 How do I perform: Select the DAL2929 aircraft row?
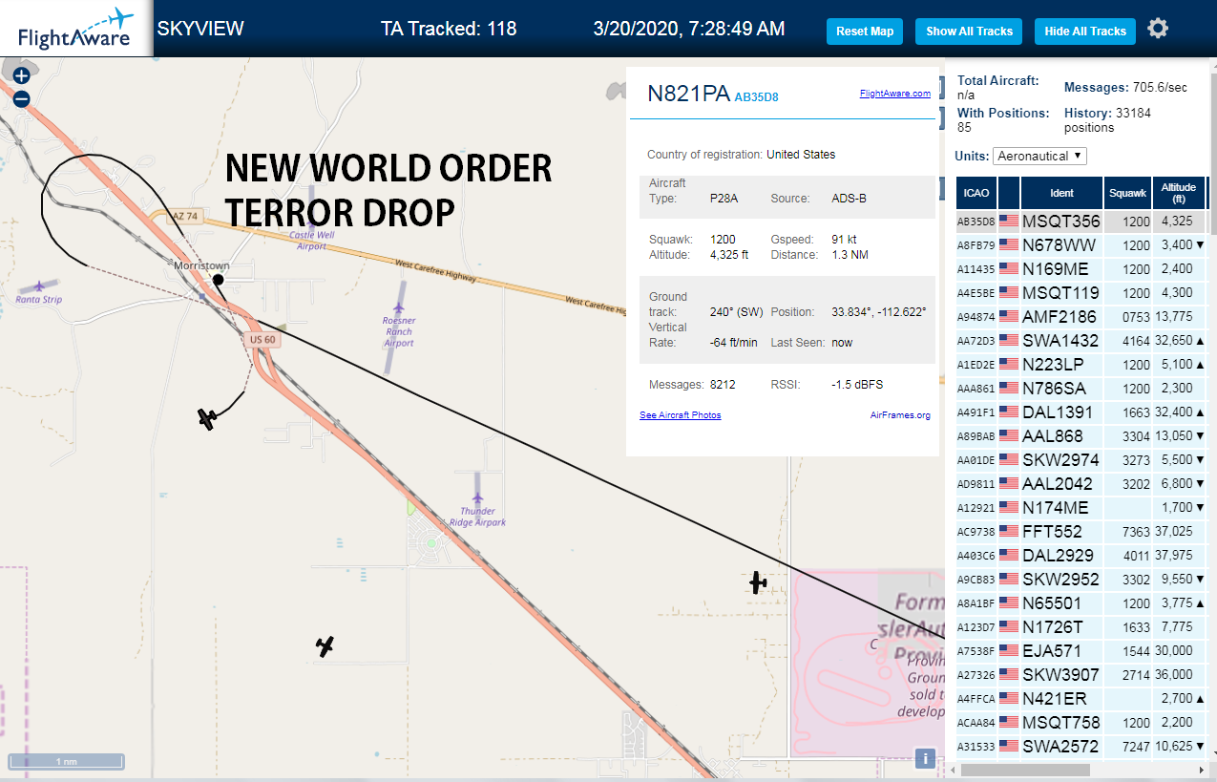point(1082,555)
